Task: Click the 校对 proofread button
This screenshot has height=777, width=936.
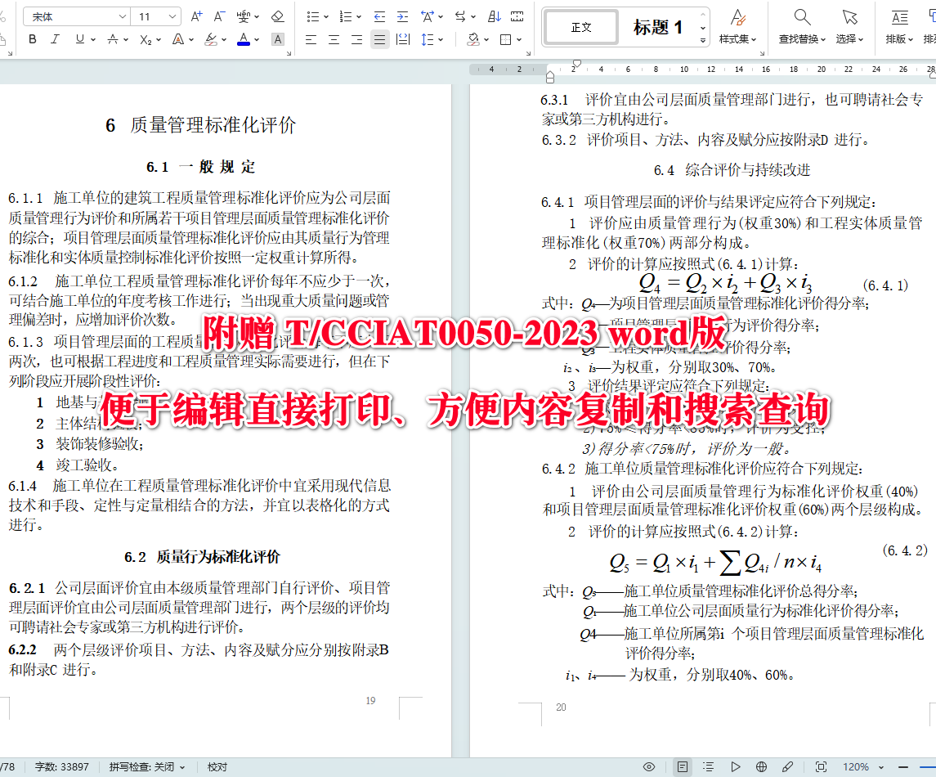Action: [x=217, y=766]
